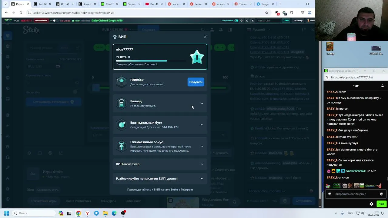Open Microsoft Edge from the taskbar
The width and height of the screenshot is (388, 218).
point(114,213)
